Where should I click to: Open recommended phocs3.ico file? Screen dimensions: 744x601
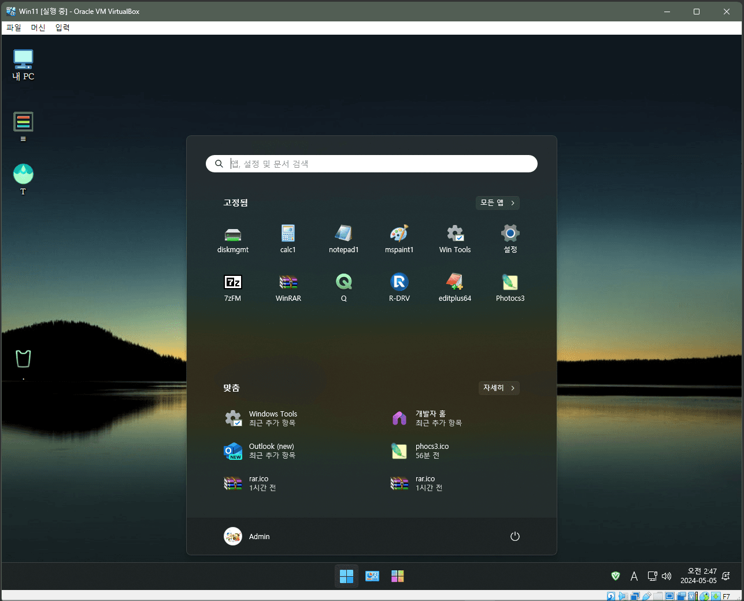[420, 451]
